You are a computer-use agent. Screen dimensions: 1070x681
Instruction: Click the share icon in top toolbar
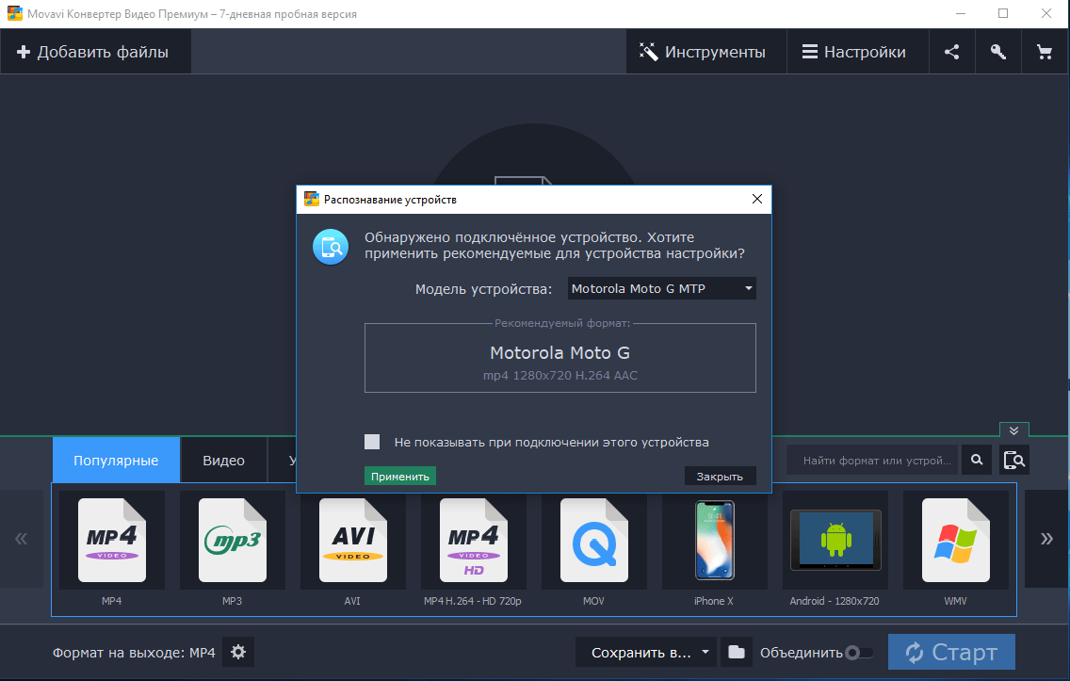pyautogui.click(x=952, y=52)
